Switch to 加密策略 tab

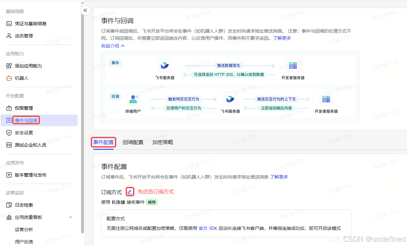tap(163, 142)
